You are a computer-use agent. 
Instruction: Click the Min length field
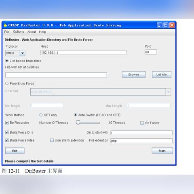pos(46,105)
